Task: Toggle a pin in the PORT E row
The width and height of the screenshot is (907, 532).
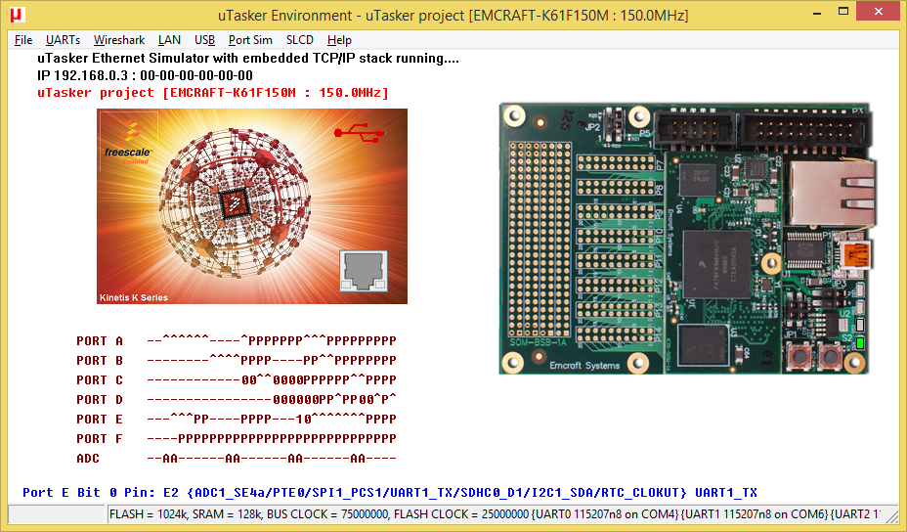Action: coord(272,419)
